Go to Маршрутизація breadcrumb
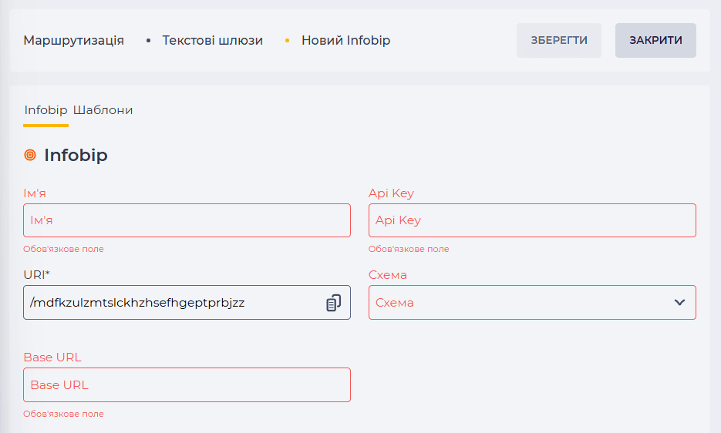This screenshot has width=721, height=433. coord(73,41)
